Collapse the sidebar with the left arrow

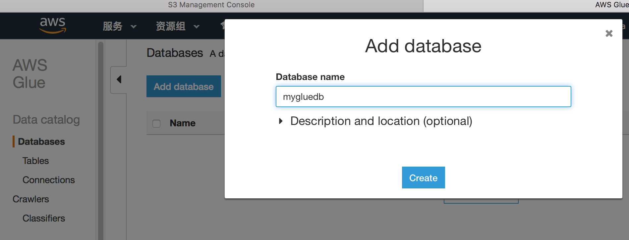tap(119, 80)
